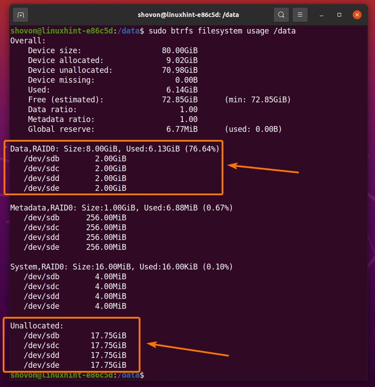
Task: Open a new terminal tab
Action: pos(21,15)
